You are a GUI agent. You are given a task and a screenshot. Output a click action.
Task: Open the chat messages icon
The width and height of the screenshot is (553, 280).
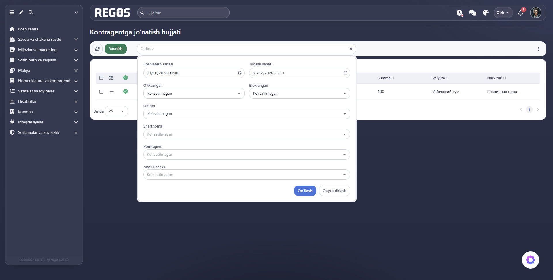coord(473,13)
